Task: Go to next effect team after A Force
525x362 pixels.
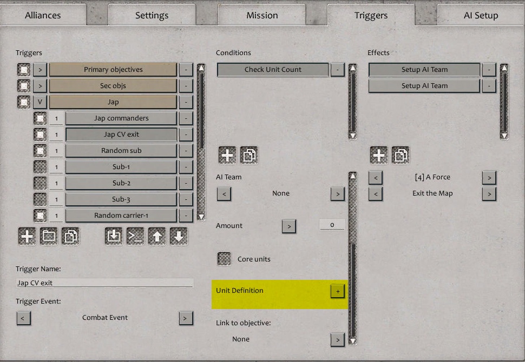Action: click(489, 178)
